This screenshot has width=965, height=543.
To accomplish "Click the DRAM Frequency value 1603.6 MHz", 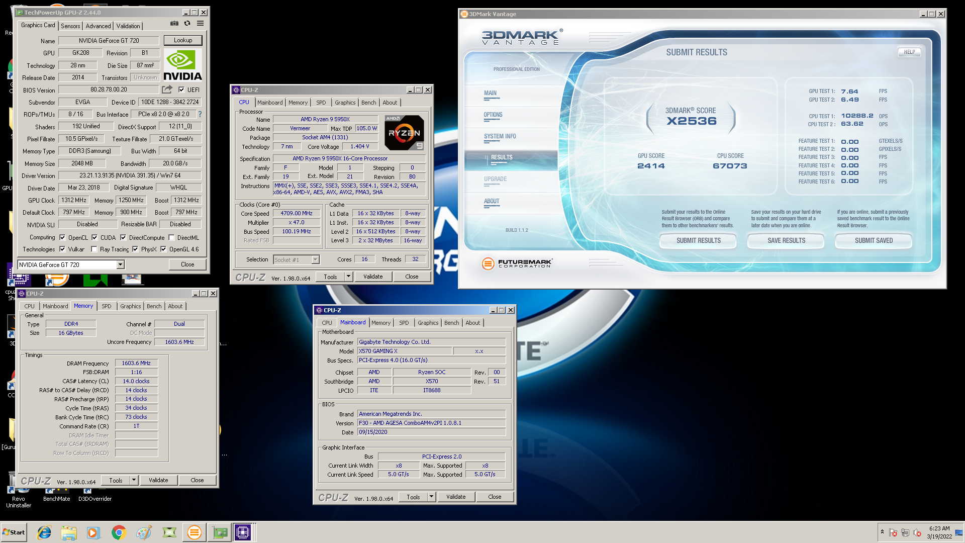I will click(x=136, y=363).
